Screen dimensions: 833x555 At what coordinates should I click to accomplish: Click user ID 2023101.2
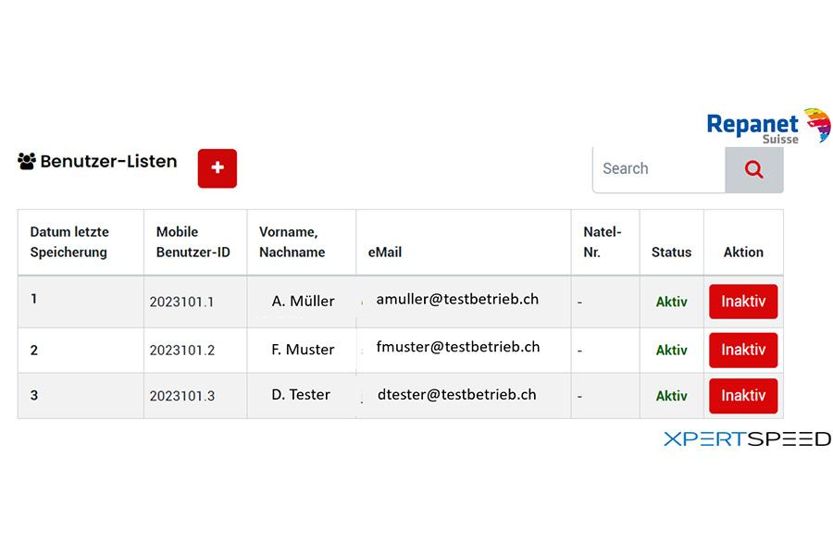click(181, 351)
